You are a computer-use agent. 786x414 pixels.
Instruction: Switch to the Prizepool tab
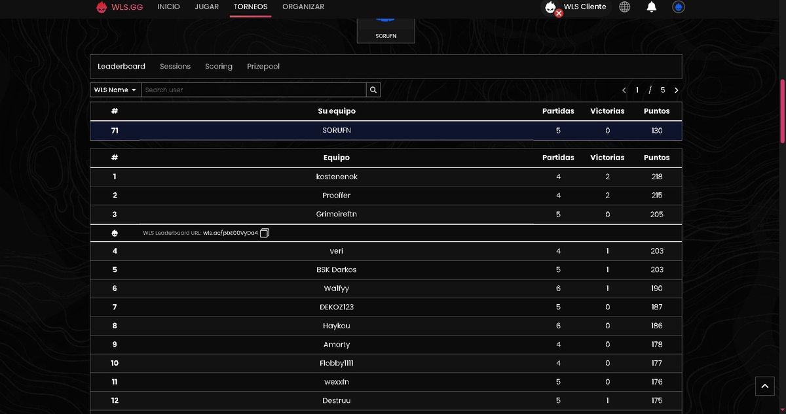[x=263, y=66]
